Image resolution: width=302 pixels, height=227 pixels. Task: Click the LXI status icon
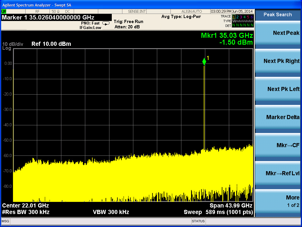point(4,12)
